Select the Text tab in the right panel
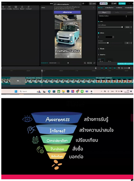 [100, 8]
